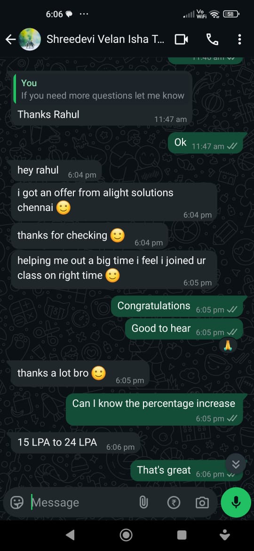Start a voice call with phone icon
This screenshot has width=254, height=551.
pos(212,40)
